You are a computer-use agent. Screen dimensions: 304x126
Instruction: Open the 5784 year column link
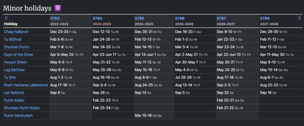tap(97, 18)
